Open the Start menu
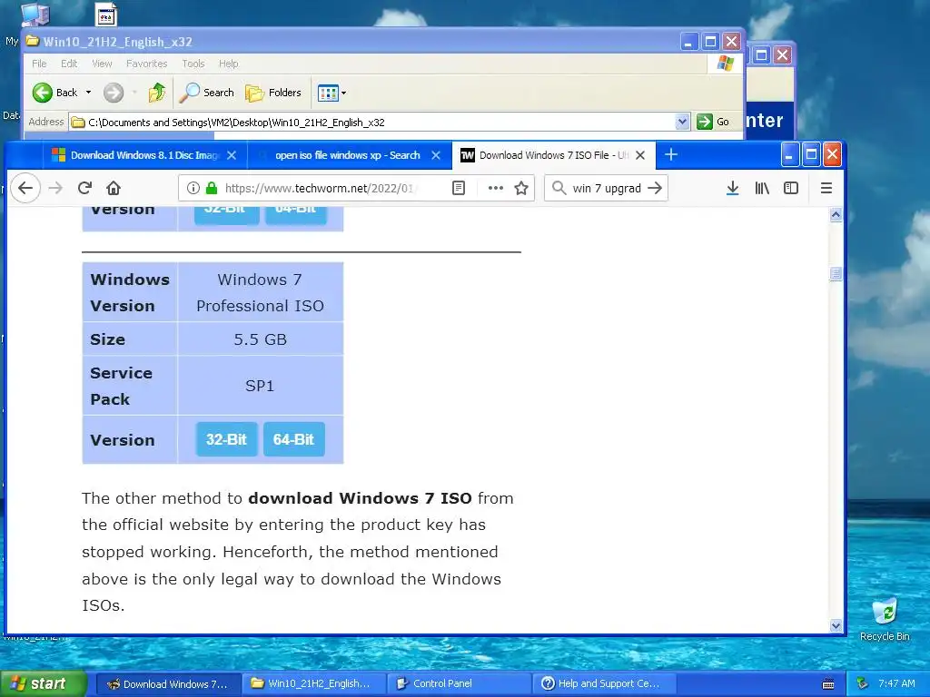The height and width of the screenshot is (697, 930). coord(43,684)
